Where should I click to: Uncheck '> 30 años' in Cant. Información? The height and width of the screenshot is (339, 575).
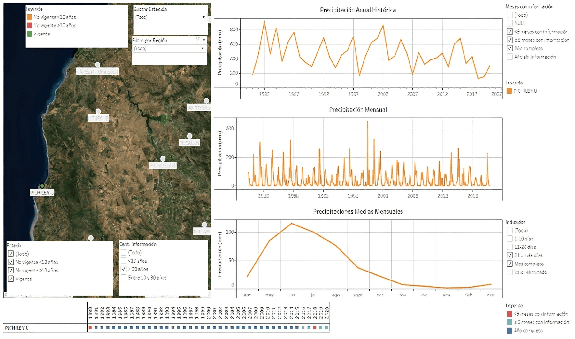pyautogui.click(x=123, y=269)
